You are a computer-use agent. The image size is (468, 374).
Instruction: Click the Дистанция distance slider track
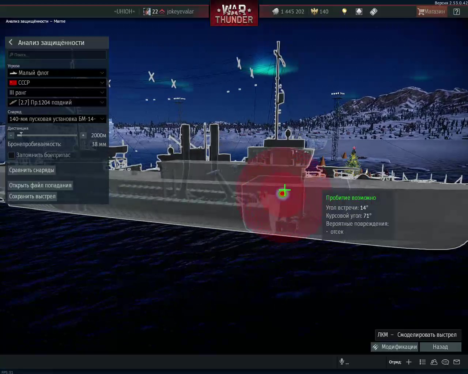[x=48, y=135]
